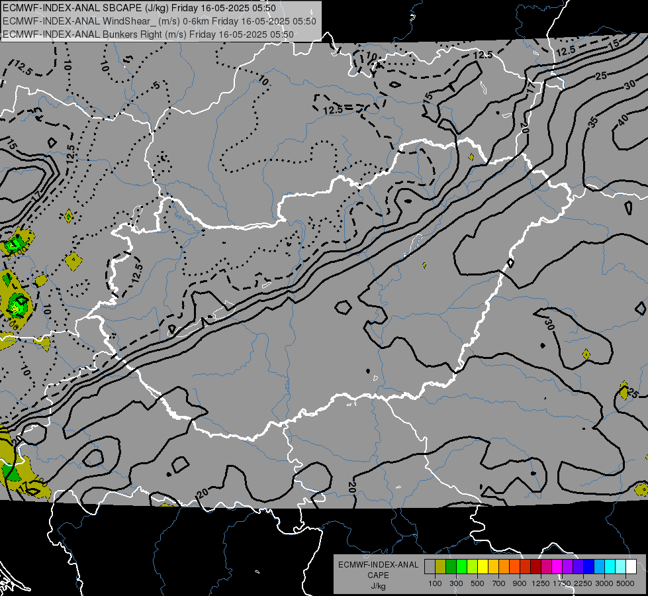The width and height of the screenshot is (648, 596).
Task: Click the WindShear 0-6km header line
Action: (x=159, y=21)
